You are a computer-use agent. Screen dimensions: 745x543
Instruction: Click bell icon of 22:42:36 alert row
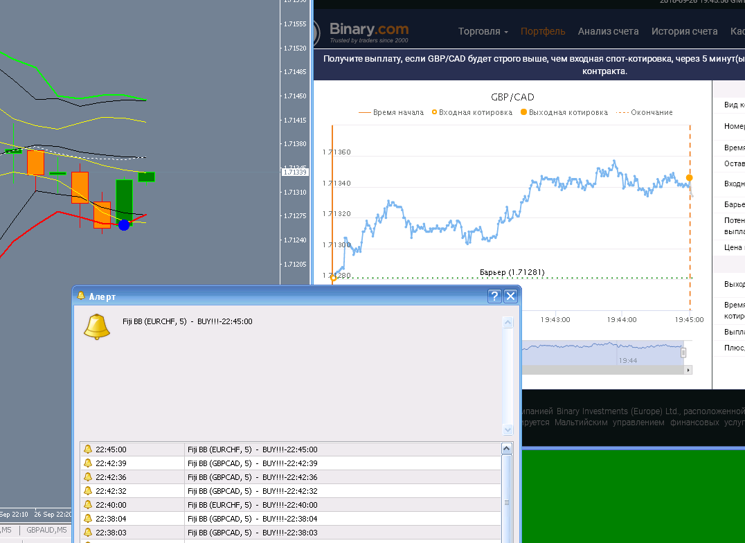point(88,477)
